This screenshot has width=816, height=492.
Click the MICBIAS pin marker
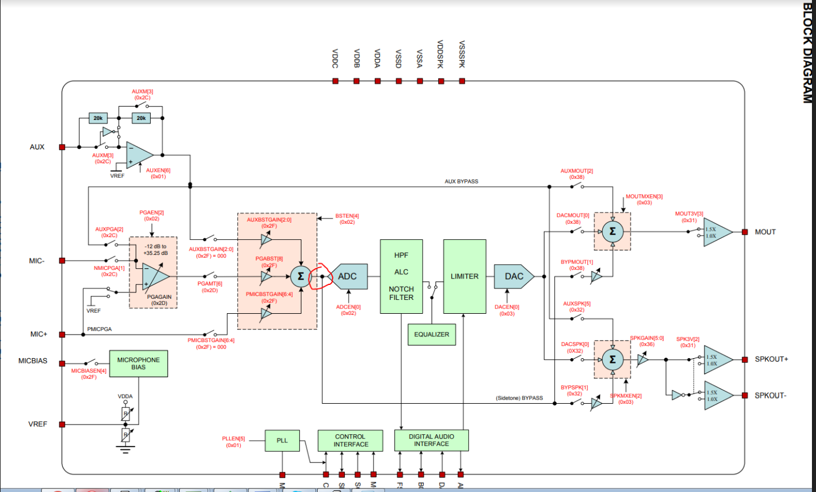pyautogui.click(x=62, y=363)
